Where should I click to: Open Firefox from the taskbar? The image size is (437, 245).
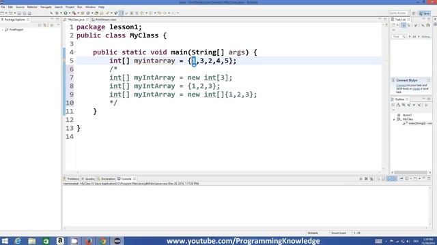coord(89,241)
